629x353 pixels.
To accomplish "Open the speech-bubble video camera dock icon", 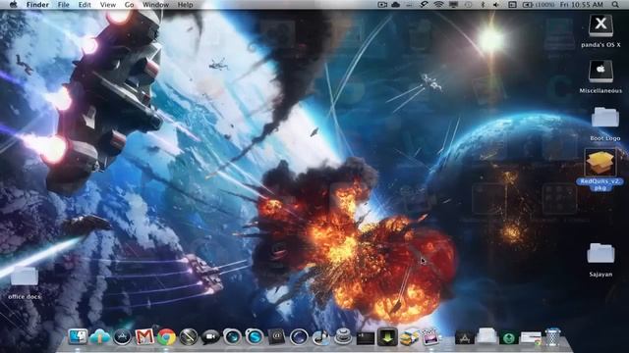I will [x=210, y=337].
